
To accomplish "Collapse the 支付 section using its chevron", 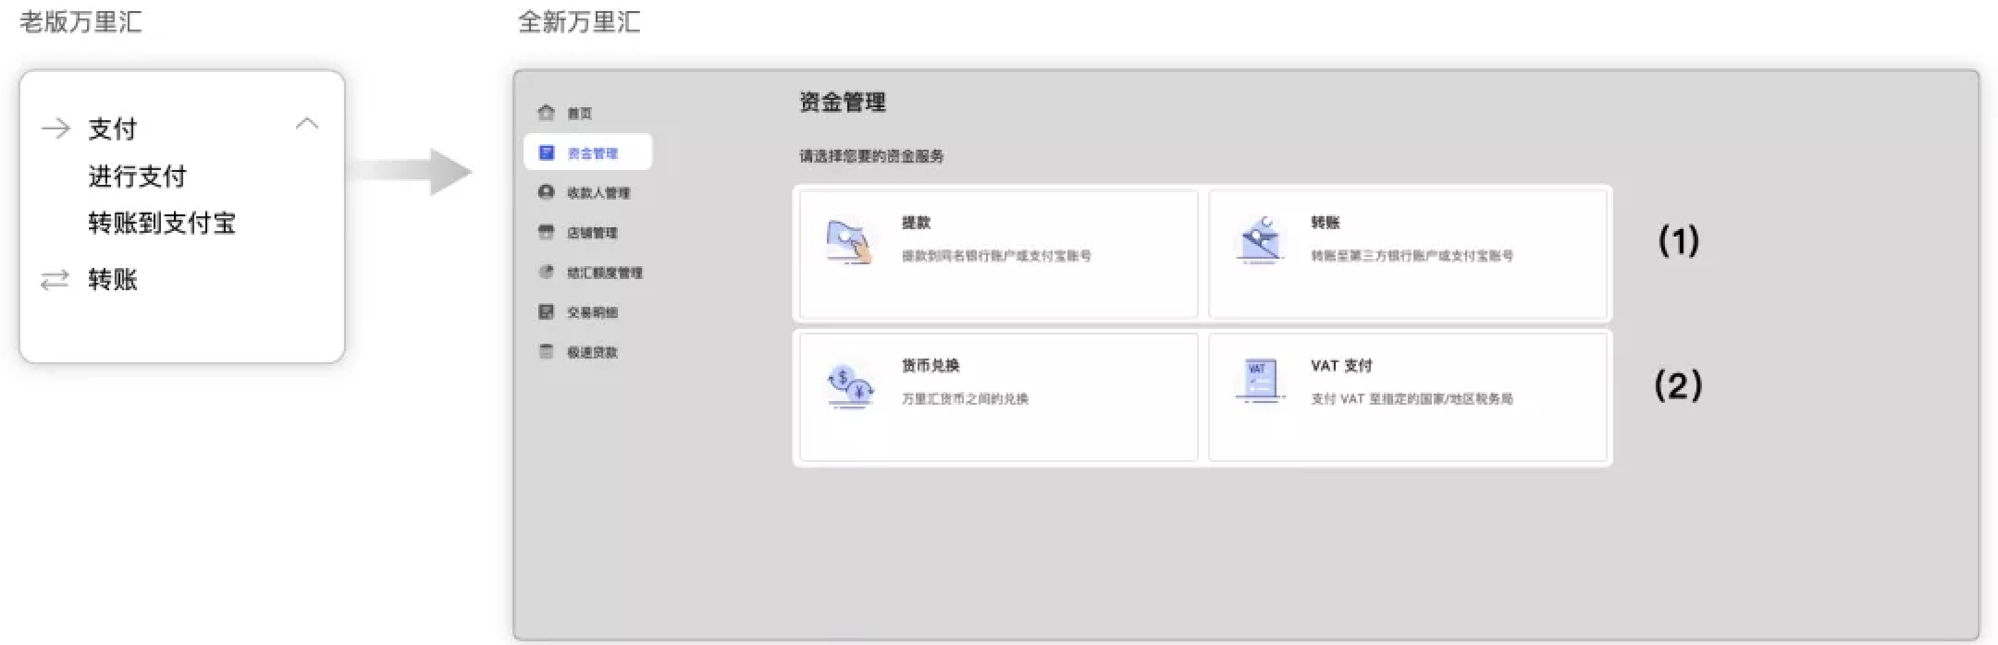I will pos(307,124).
